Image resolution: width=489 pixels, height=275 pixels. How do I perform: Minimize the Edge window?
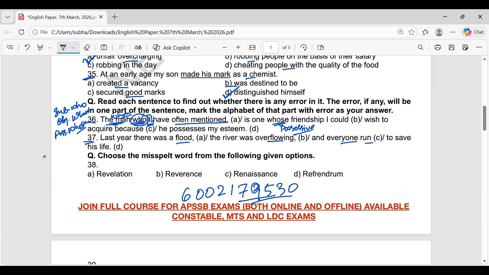point(445,17)
